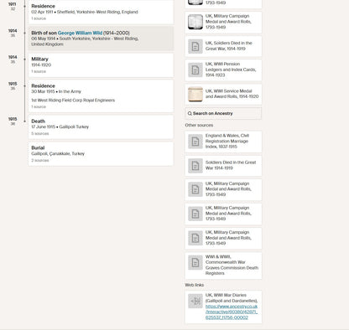Open Military Campaign Medal thumbnail with image
This screenshot has width=349, height=330.
click(x=195, y=22)
